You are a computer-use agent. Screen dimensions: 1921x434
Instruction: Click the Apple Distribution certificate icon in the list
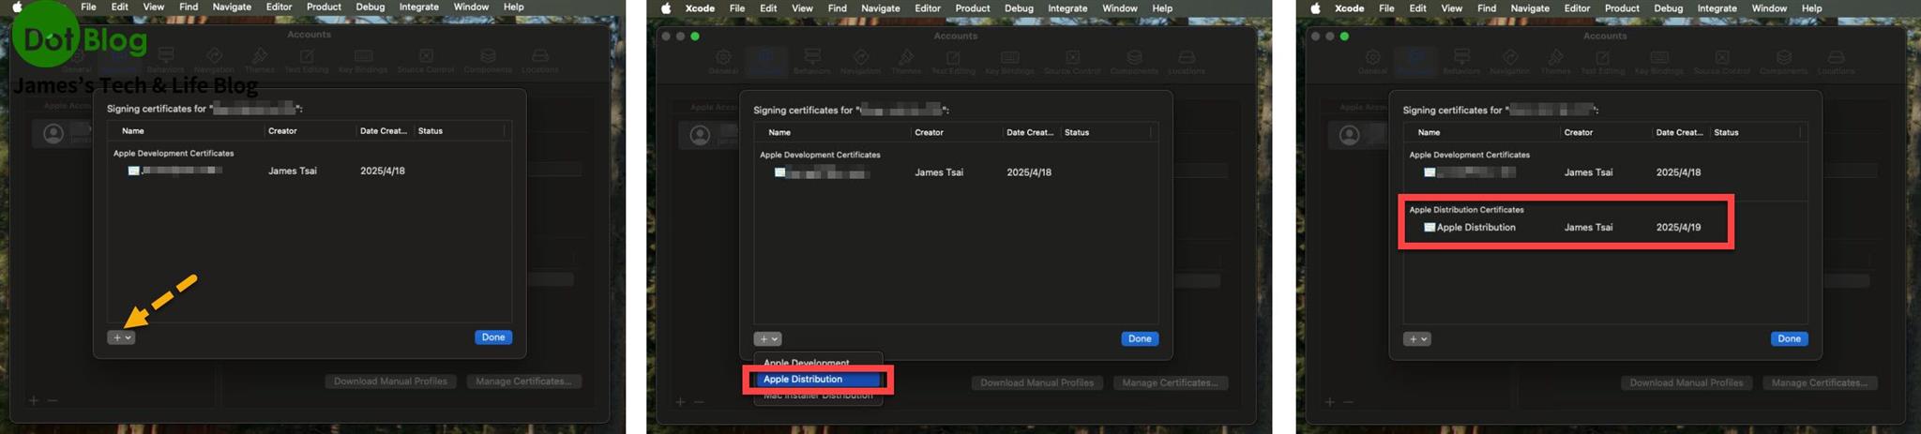[1429, 228]
